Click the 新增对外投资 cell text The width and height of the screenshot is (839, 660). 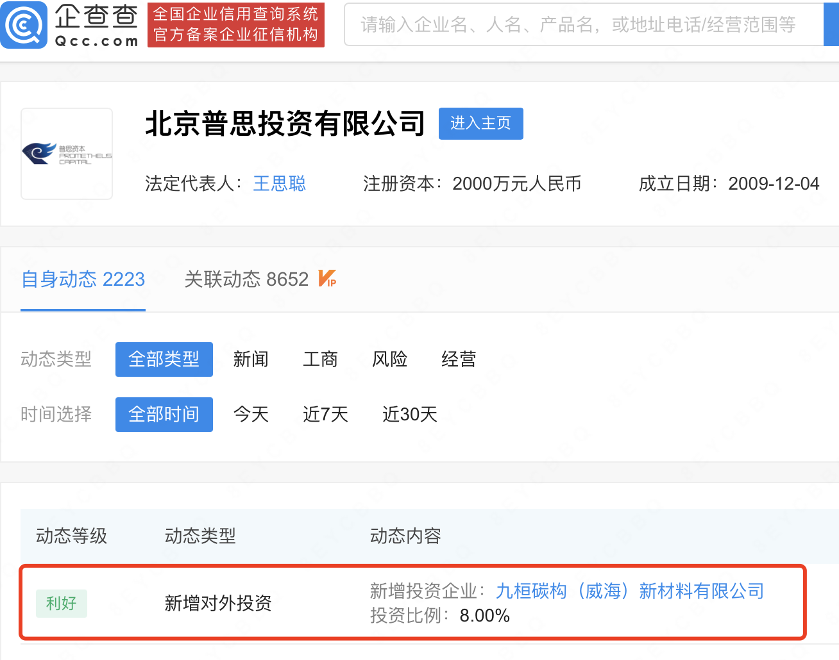coord(218,603)
